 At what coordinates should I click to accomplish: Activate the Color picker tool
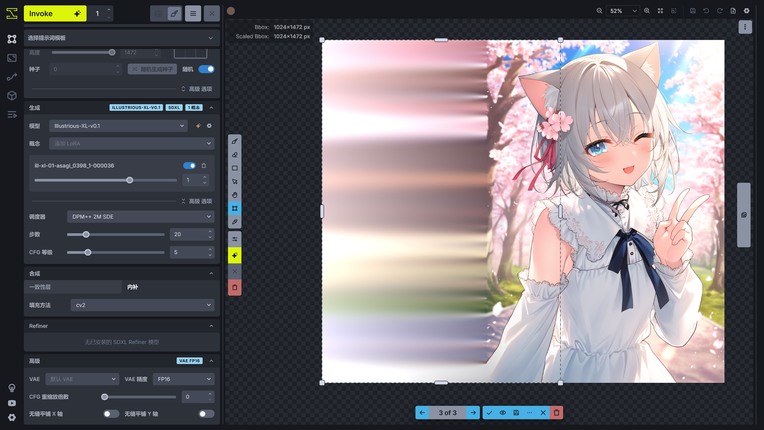click(x=235, y=222)
